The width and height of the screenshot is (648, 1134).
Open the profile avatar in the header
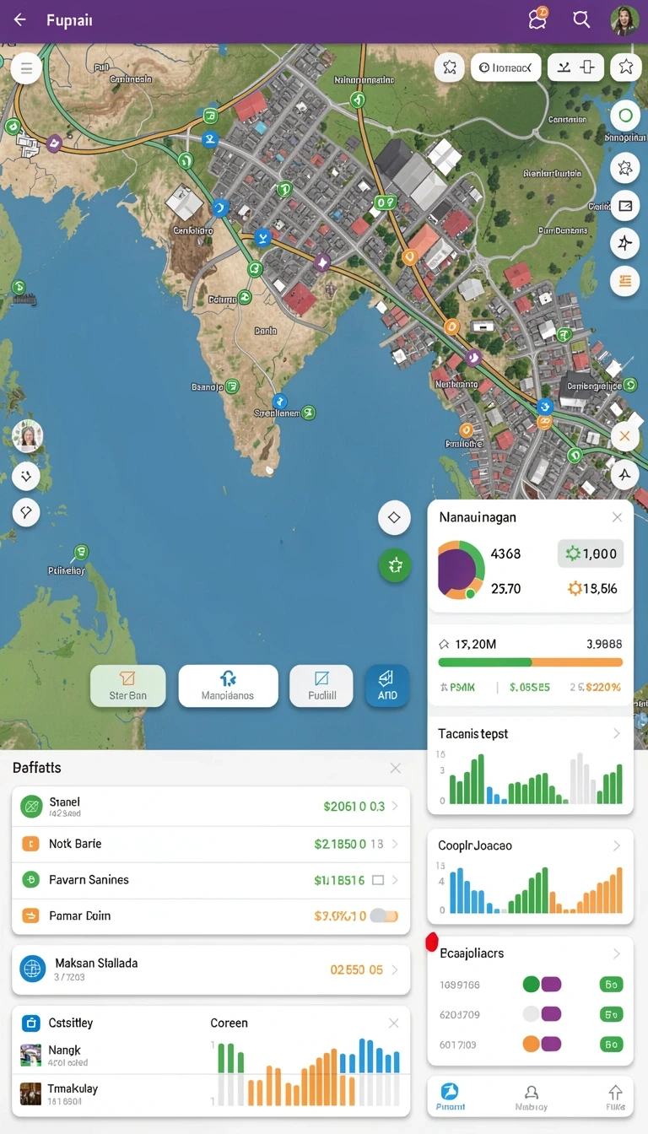click(624, 20)
